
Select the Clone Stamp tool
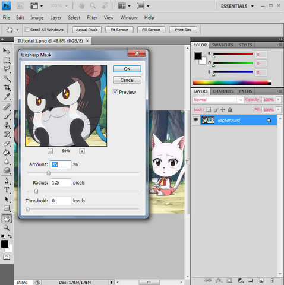7,125
